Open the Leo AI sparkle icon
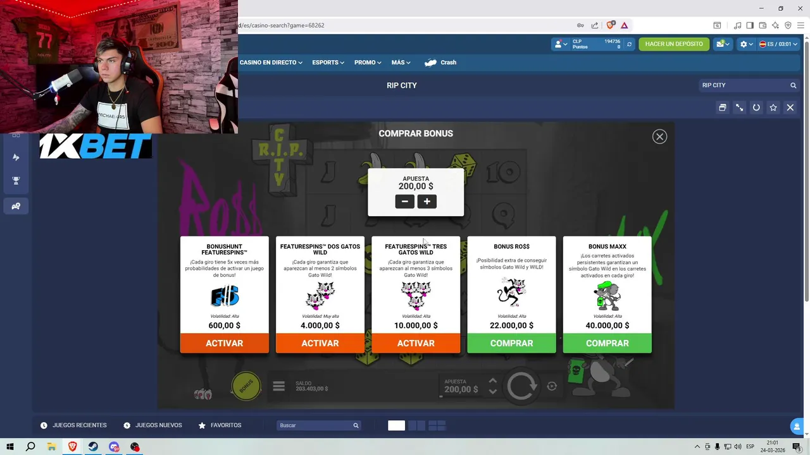 [x=775, y=25]
